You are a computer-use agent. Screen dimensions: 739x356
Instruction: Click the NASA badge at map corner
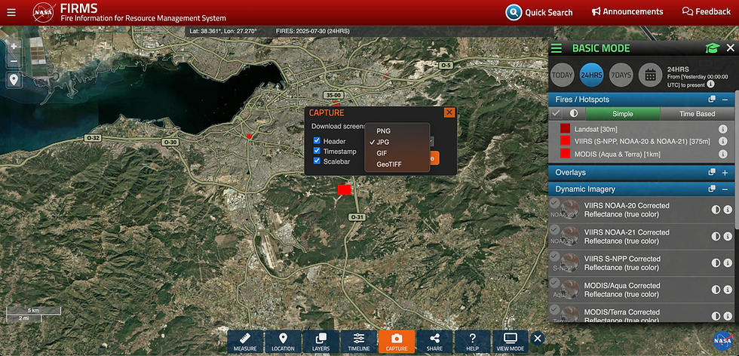coord(722,340)
